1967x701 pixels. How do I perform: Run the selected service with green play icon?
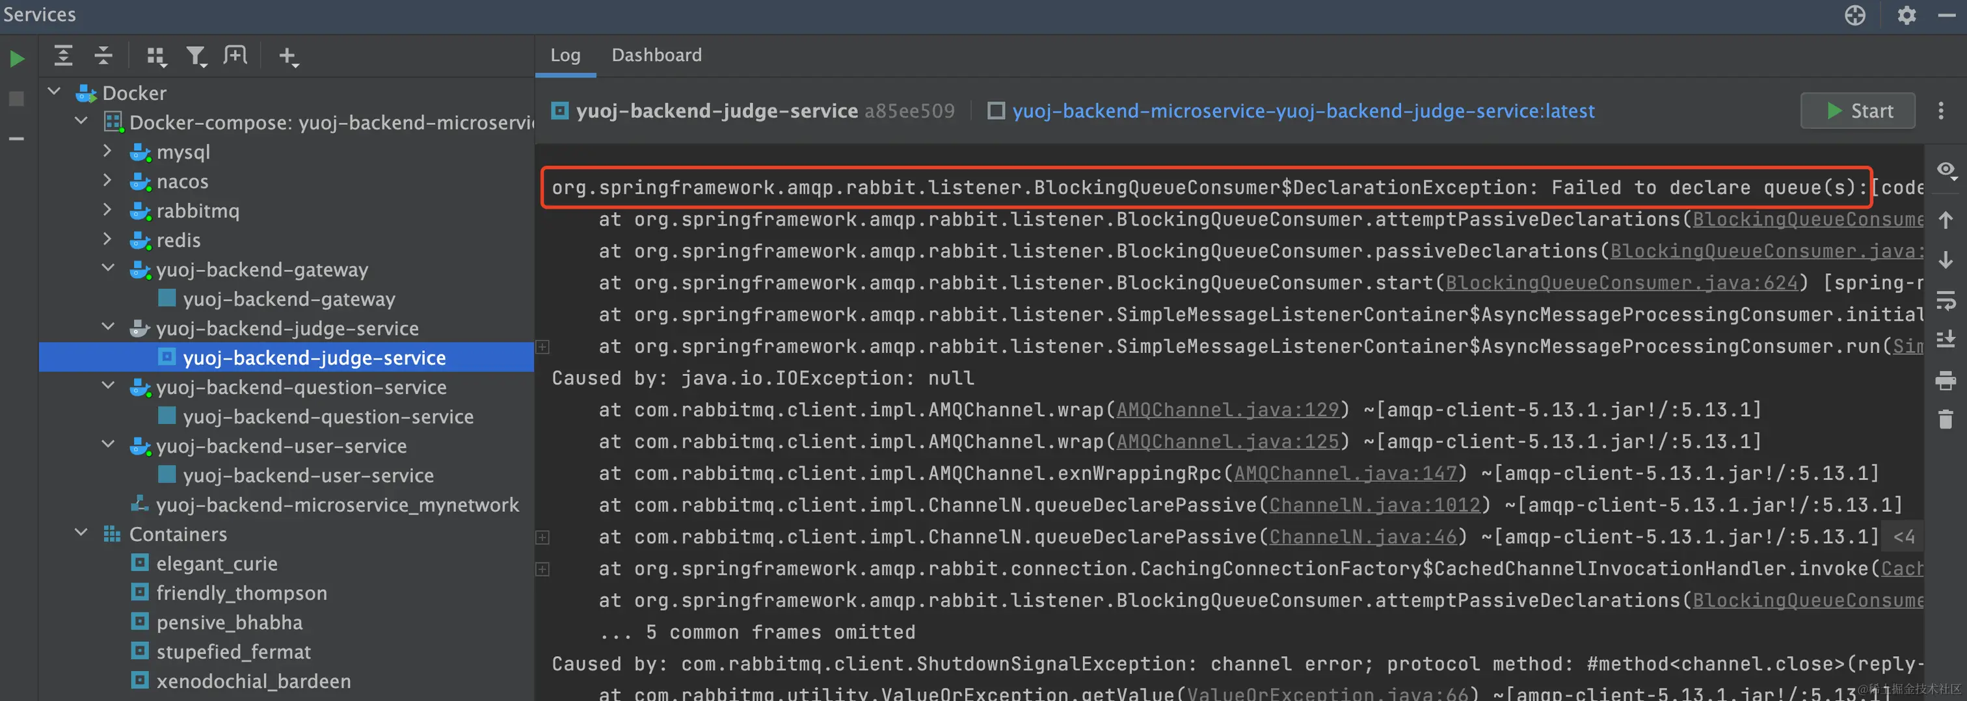17,59
